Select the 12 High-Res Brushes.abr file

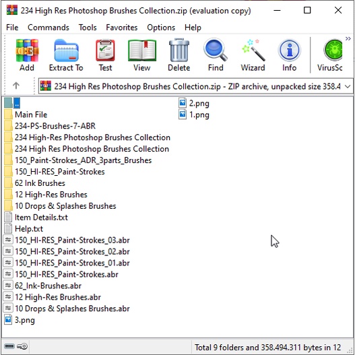pyautogui.click(x=53, y=297)
